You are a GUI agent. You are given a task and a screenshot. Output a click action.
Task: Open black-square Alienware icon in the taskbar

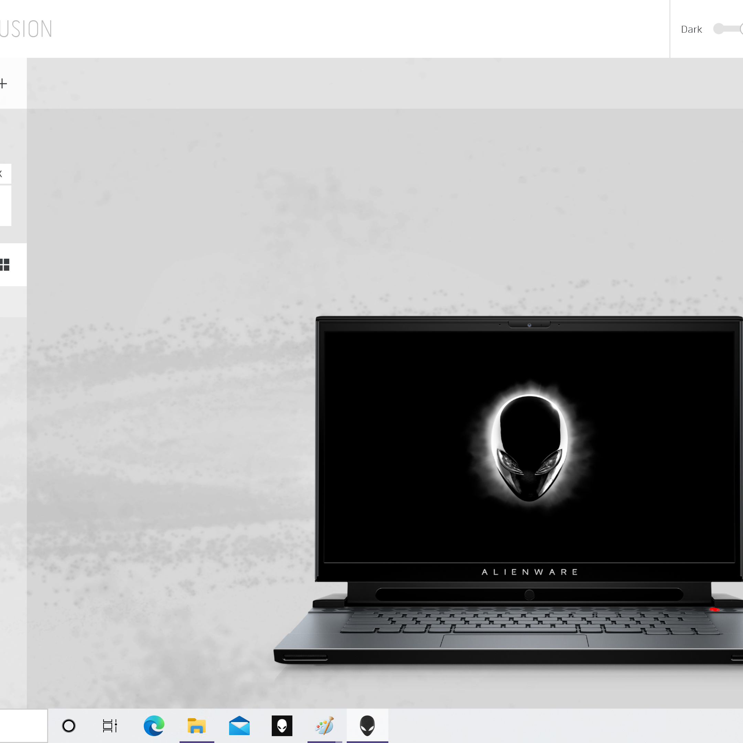pos(282,726)
